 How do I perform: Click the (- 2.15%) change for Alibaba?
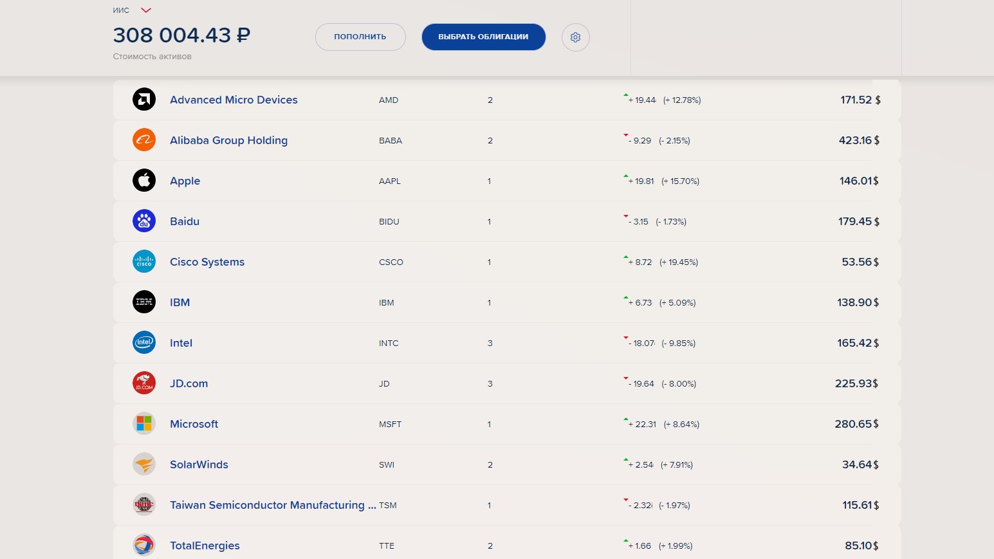click(x=674, y=141)
